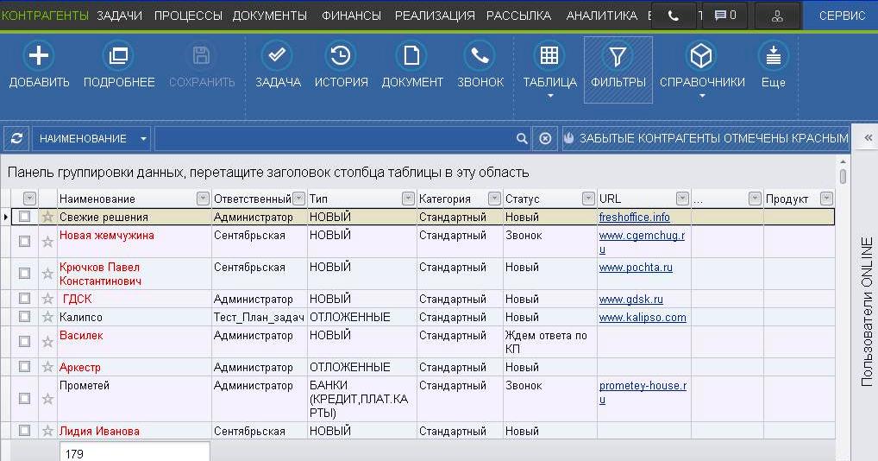Viewport: 878px width, 461px height.
Task: Open filter dropdown on Ответственный column
Action: 299,199
